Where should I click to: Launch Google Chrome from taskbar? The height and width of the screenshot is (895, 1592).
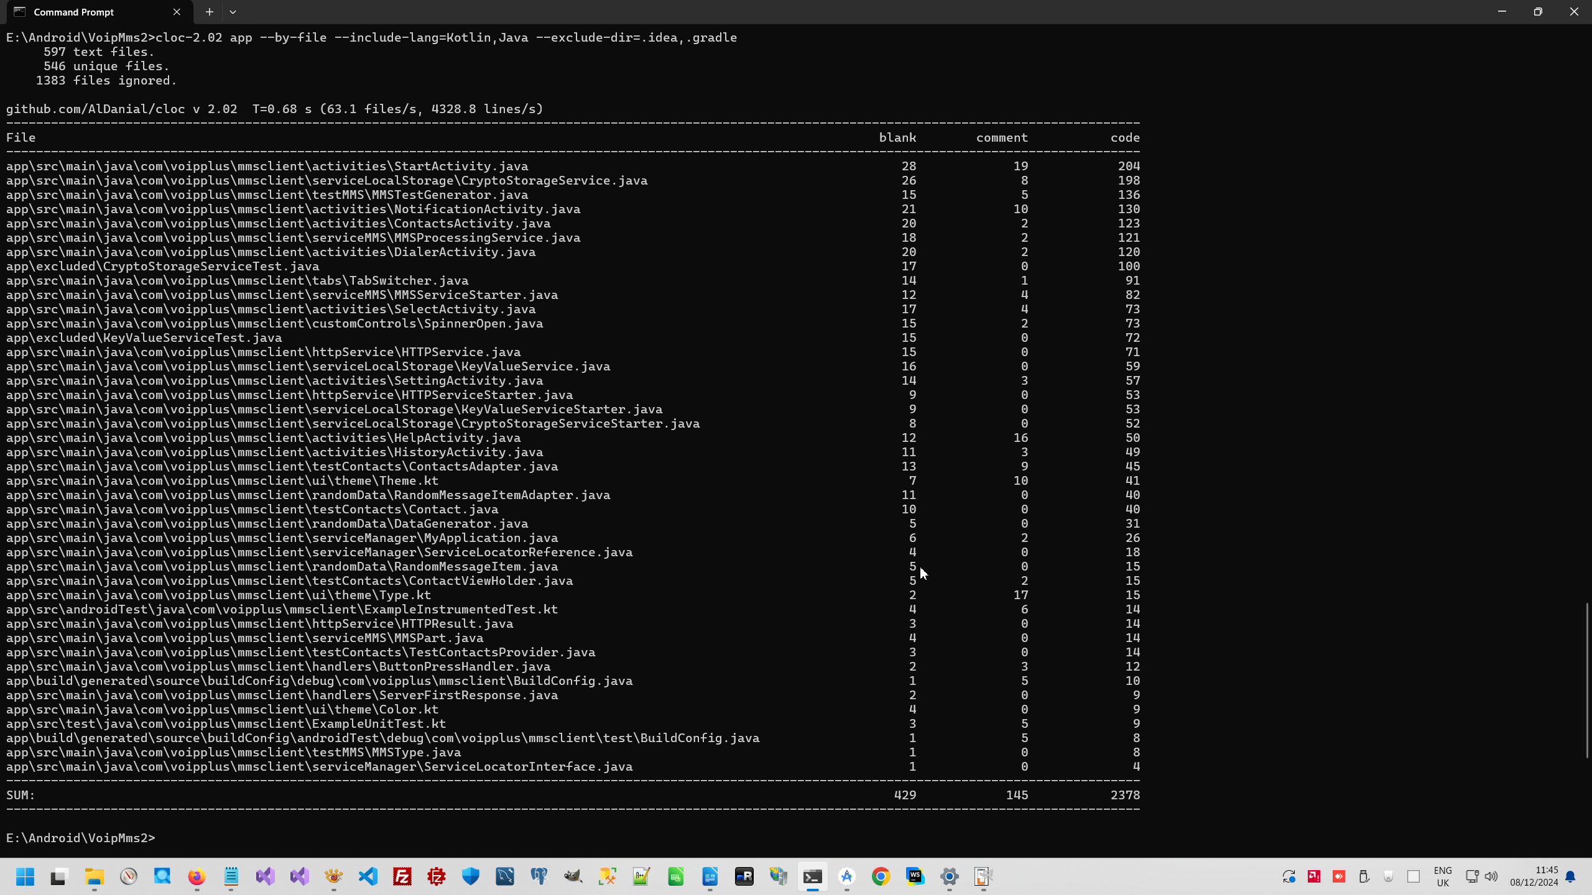pos(881,876)
